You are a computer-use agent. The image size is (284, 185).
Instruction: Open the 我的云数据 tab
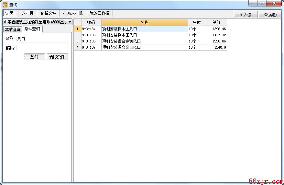pos(99,13)
